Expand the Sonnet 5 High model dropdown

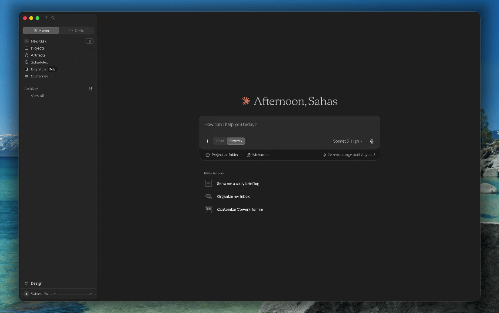click(x=348, y=141)
